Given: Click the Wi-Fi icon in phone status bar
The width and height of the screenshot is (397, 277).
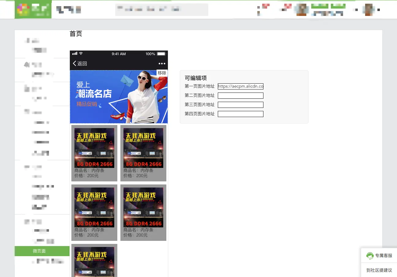Looking at the screenshot, I should point(81,54).
